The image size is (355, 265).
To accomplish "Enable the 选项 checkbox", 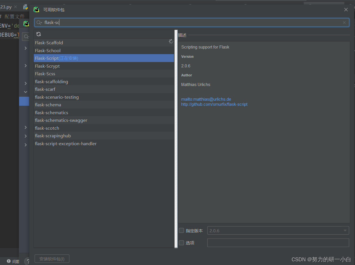I will click(x=182, y=243).
